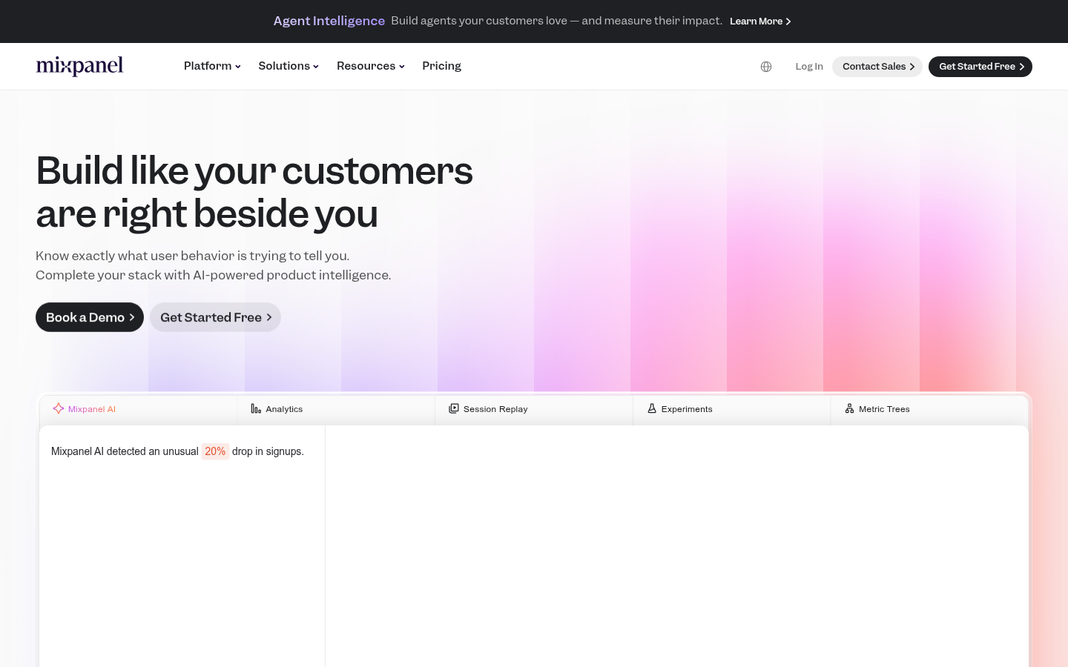Switch to the Session Replay tab
This screenshot has height=667, width=1068.
[x=534, y=409]
